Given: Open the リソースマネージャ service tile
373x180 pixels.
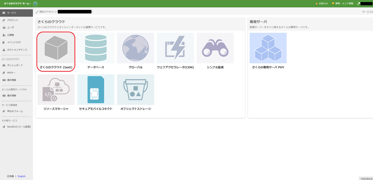Looking at the screenshot, I should tap(56, 93).
